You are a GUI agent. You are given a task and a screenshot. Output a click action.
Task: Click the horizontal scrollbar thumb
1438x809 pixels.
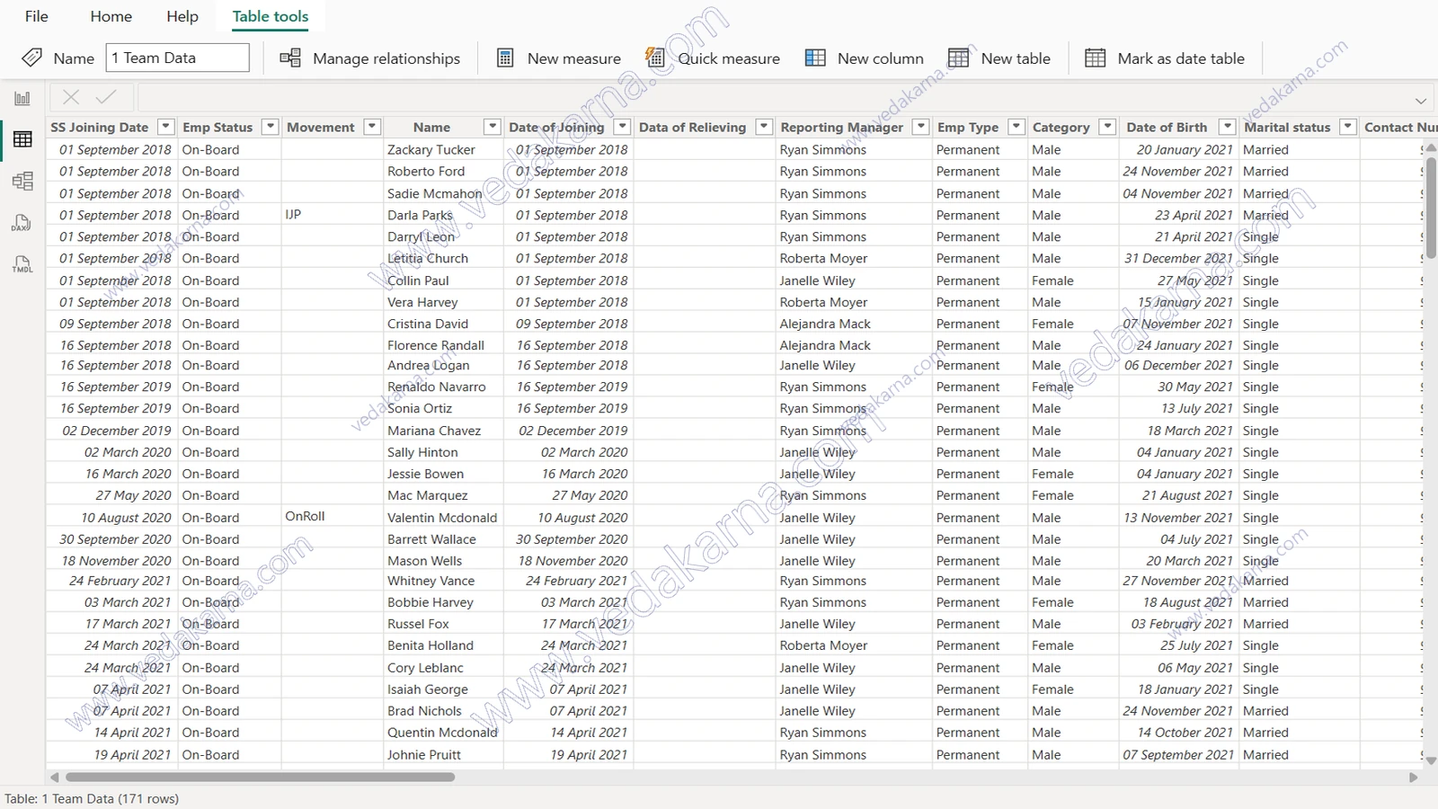click(x=260, y=777)
